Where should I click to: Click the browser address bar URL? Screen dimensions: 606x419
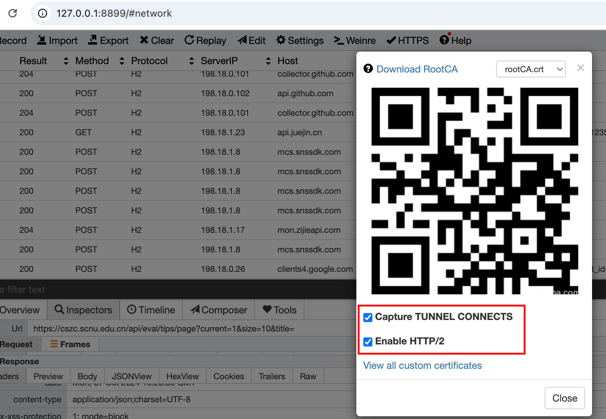coord(114,13)
